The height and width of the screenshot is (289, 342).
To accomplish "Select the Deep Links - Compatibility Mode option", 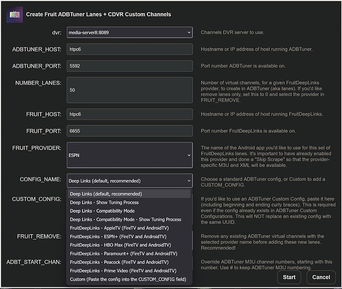I will coord(129,211).
